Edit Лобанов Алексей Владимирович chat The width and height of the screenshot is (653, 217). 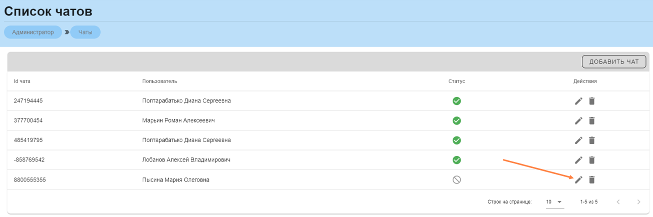point(578,160)
